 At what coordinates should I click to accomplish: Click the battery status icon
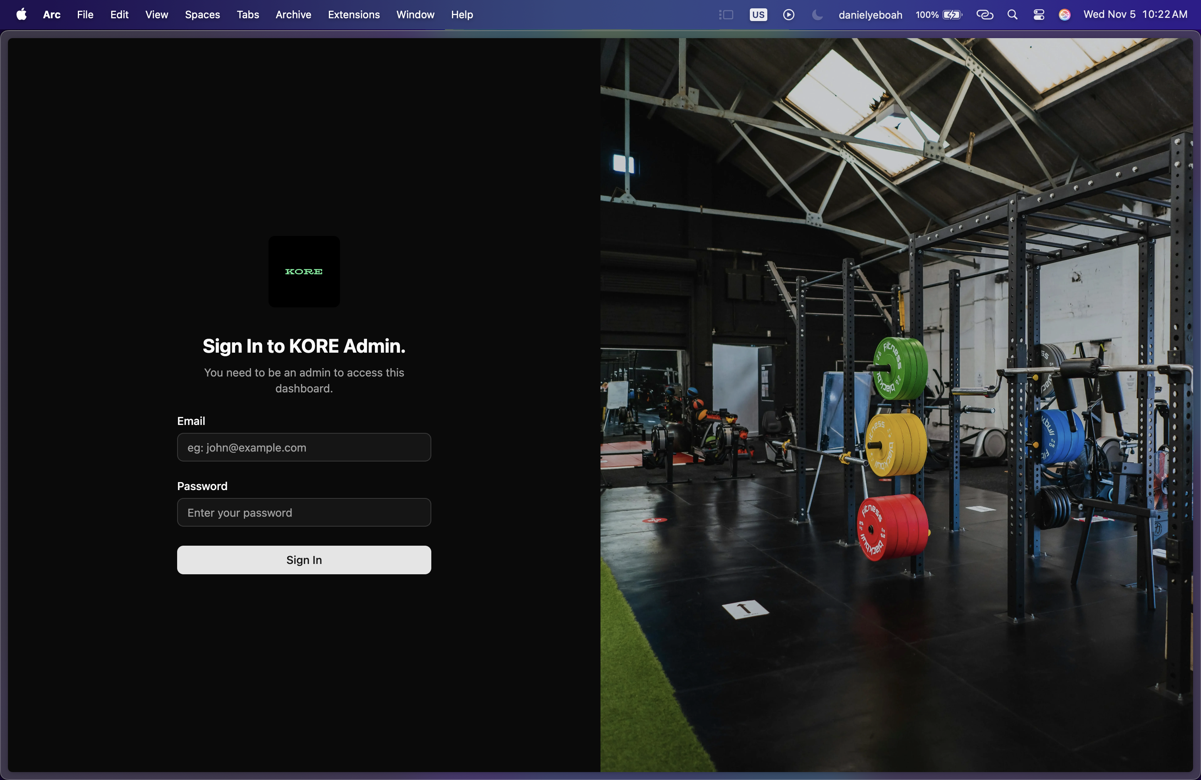(x=952, y=15)
